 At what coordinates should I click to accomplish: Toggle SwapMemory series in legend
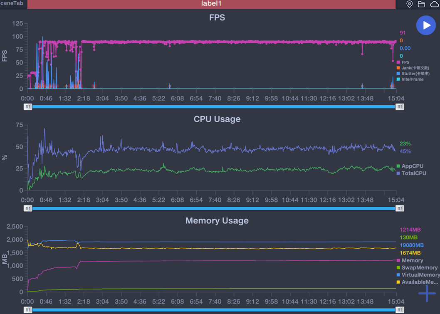[x=417, y=268]
